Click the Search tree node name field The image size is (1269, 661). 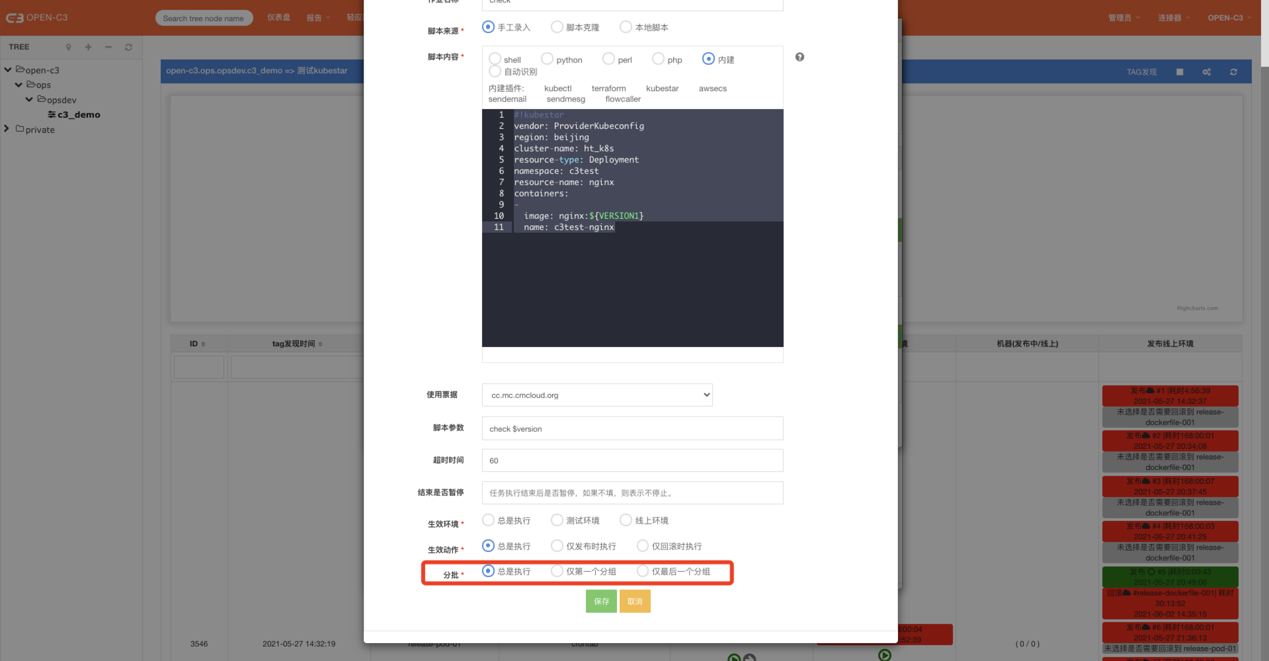(204, 18)
